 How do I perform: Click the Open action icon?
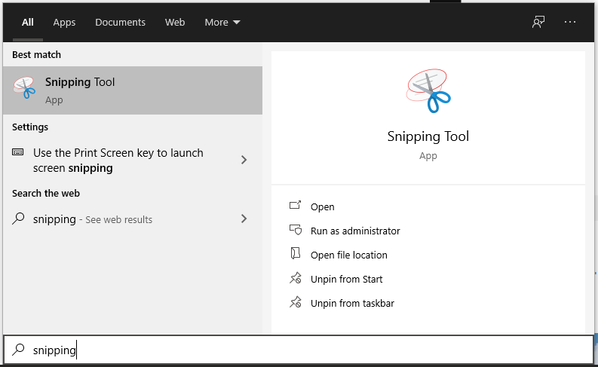click(295, 206)
